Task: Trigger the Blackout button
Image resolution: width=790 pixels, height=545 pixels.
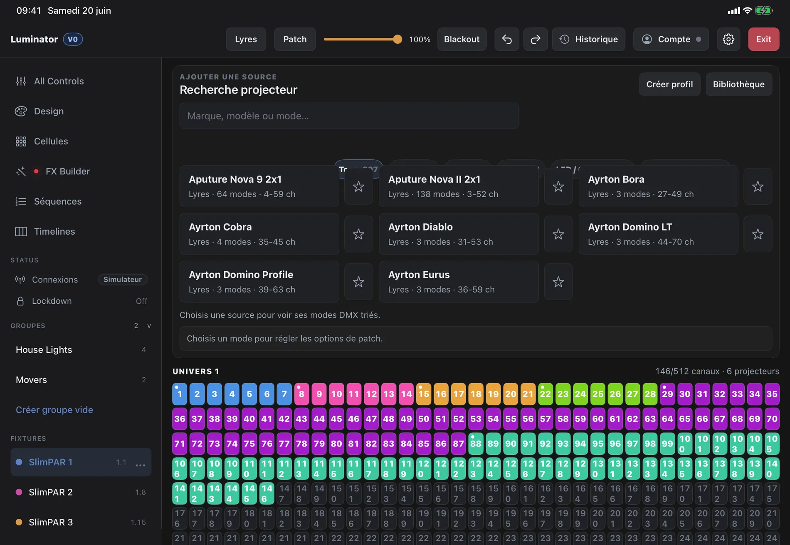Action: click(462, 39)
